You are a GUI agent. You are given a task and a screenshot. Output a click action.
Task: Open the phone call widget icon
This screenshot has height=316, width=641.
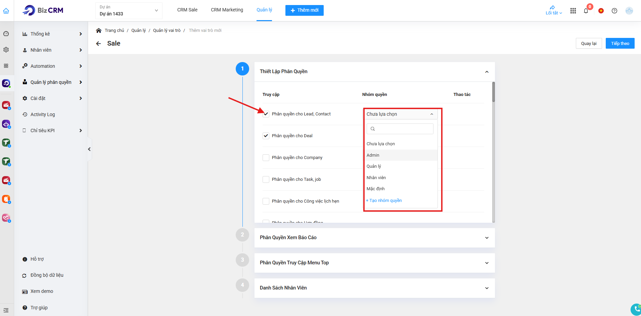(636, 309)
